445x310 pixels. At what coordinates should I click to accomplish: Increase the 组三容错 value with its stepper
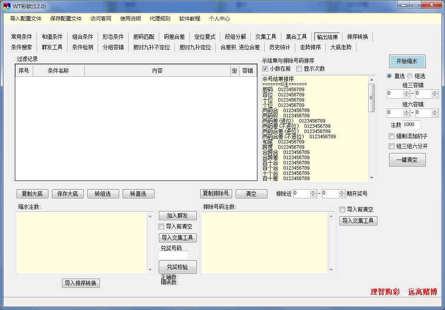pyautogui.click(x=407, y=91)
